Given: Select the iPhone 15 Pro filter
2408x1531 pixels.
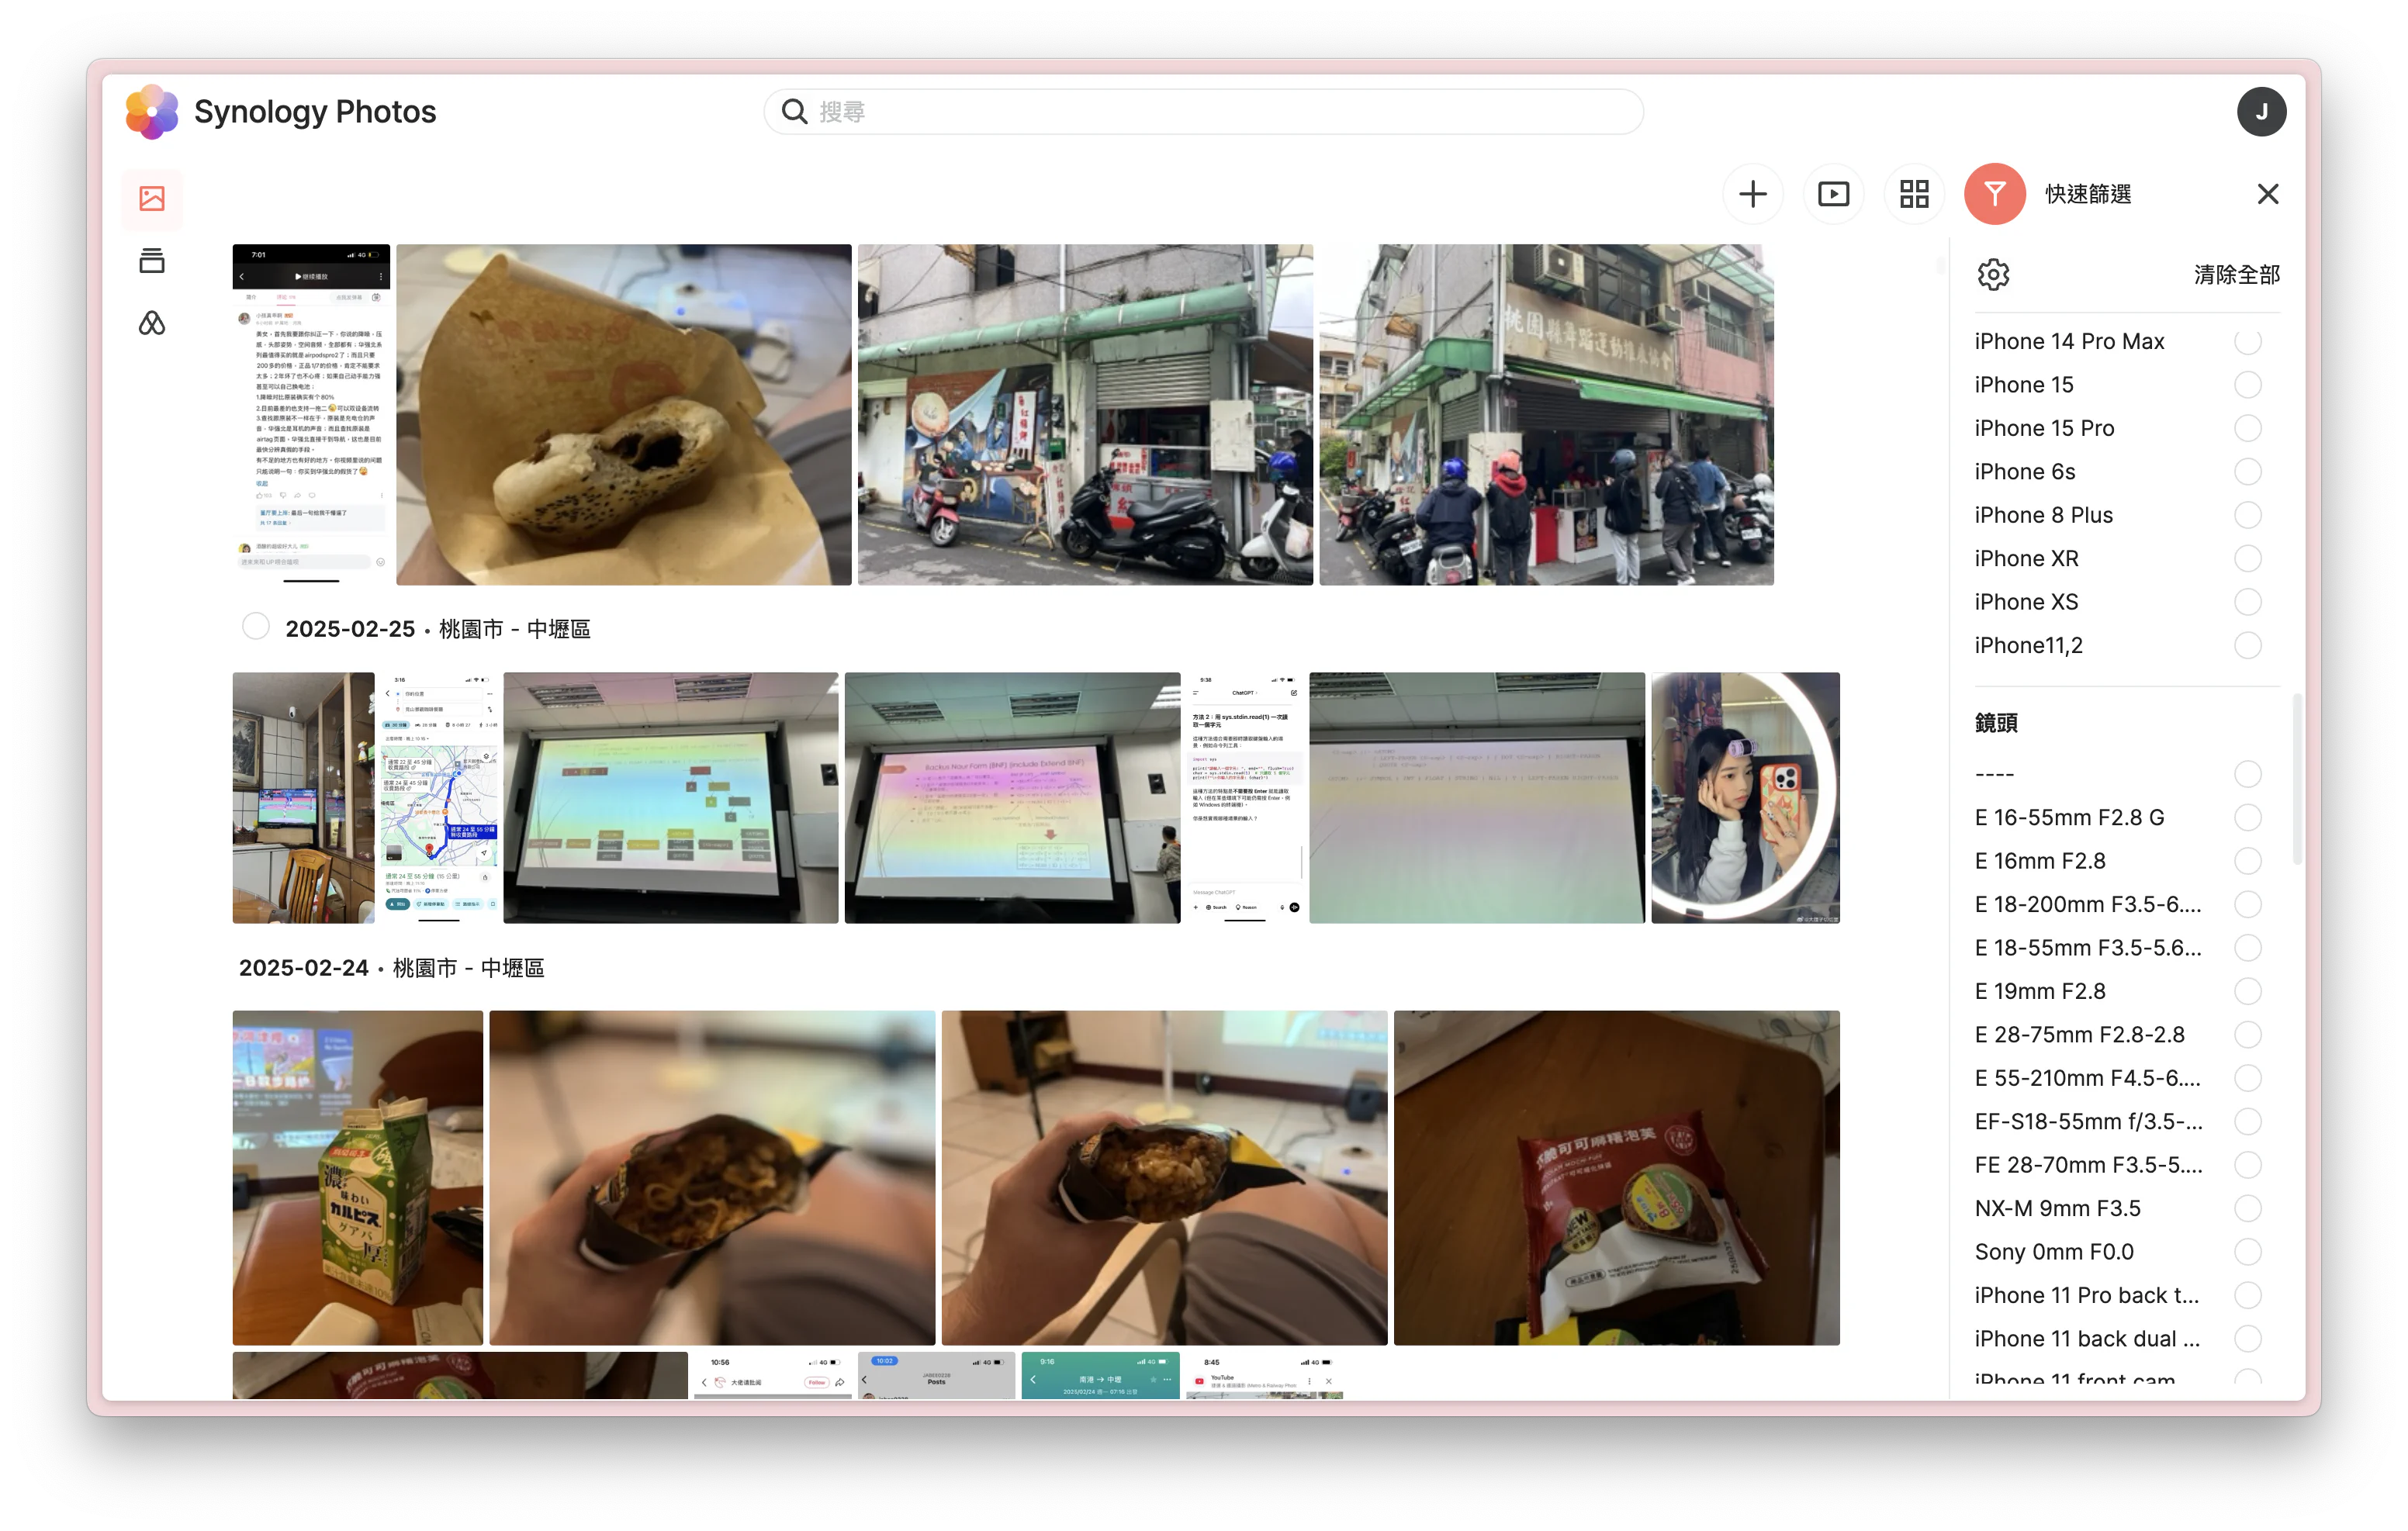Looking at the screenshot, I should coord(2247,429).
